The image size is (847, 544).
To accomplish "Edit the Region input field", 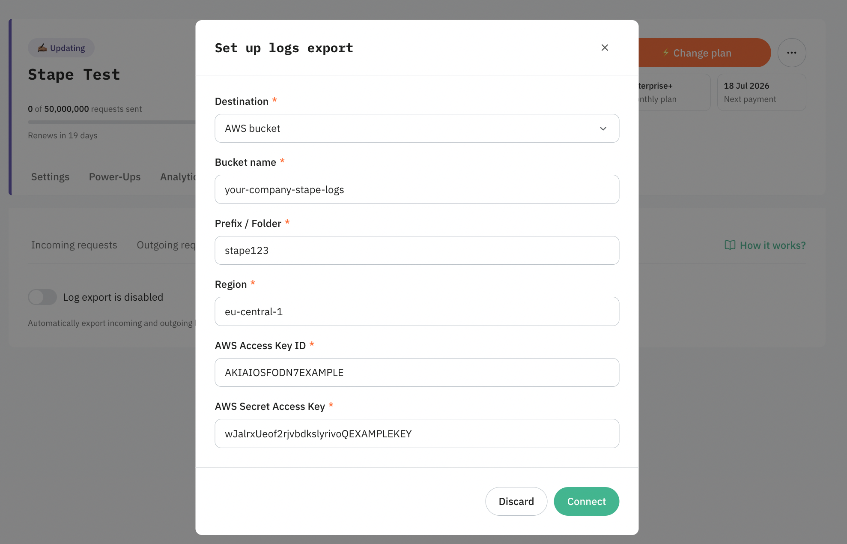I will point(417,311).
